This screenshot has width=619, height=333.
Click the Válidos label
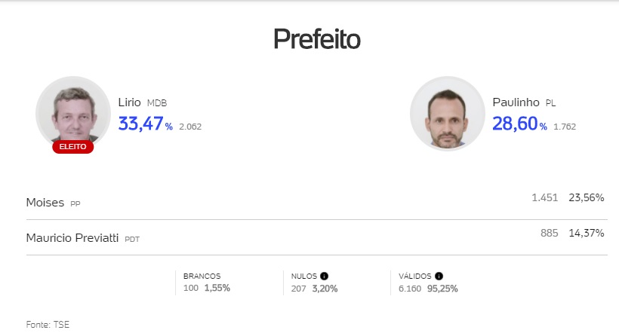(x=414, y=276)
